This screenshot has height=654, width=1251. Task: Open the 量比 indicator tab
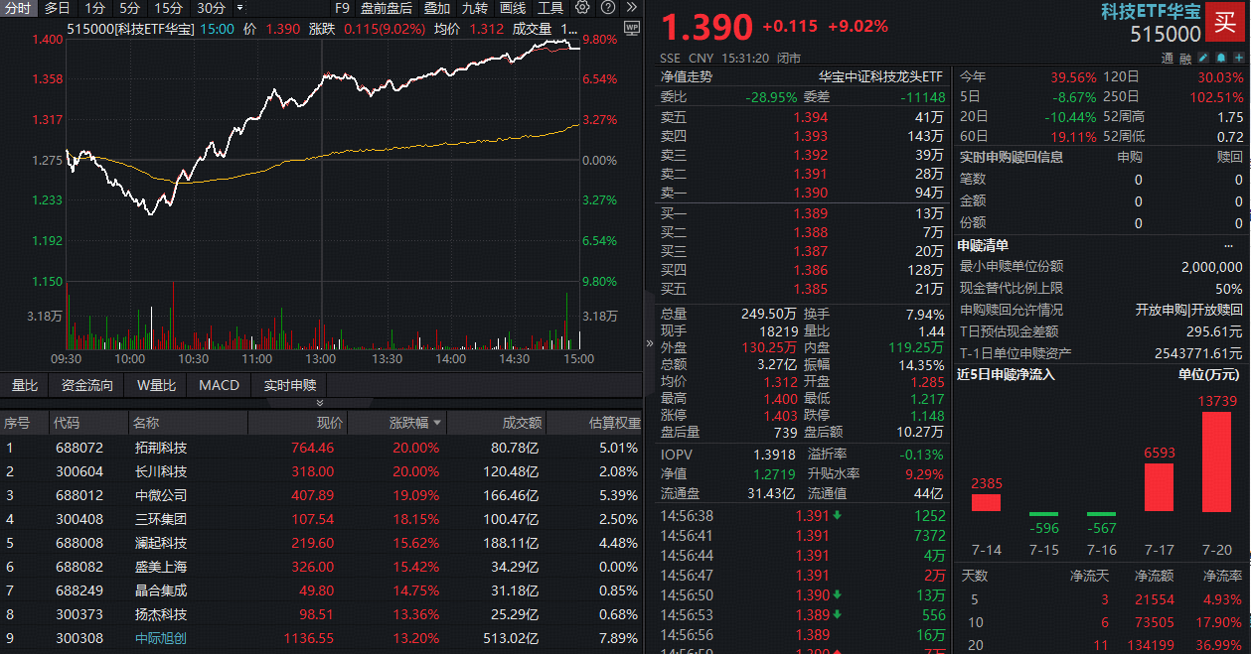(x=25, y=385)
